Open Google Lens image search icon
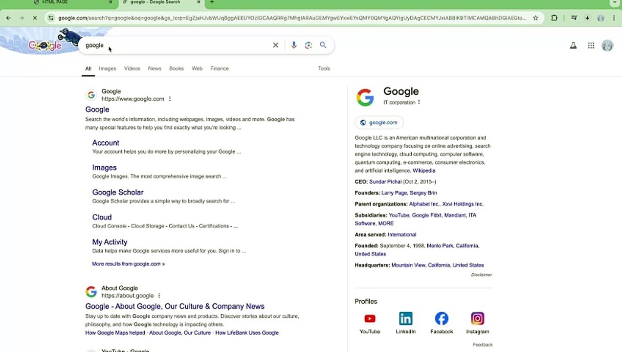Viewport: 622px width, 352px height. point(309,45)
